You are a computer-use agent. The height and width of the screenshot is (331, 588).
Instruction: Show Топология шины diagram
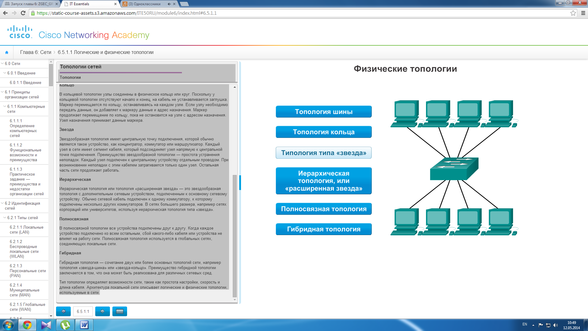[x=324, y=112]
